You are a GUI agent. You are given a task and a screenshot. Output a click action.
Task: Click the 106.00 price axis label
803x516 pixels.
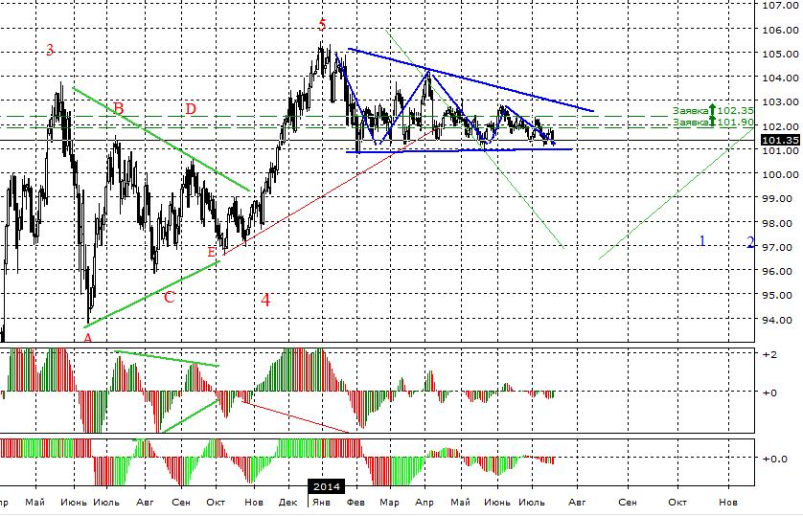780,30
